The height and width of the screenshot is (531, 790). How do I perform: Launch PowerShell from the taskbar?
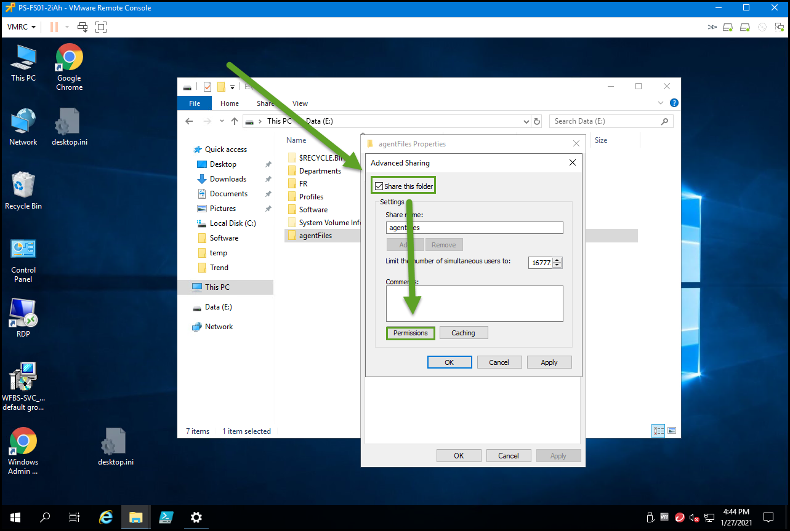pyautogui.click(x=166, y=517)
